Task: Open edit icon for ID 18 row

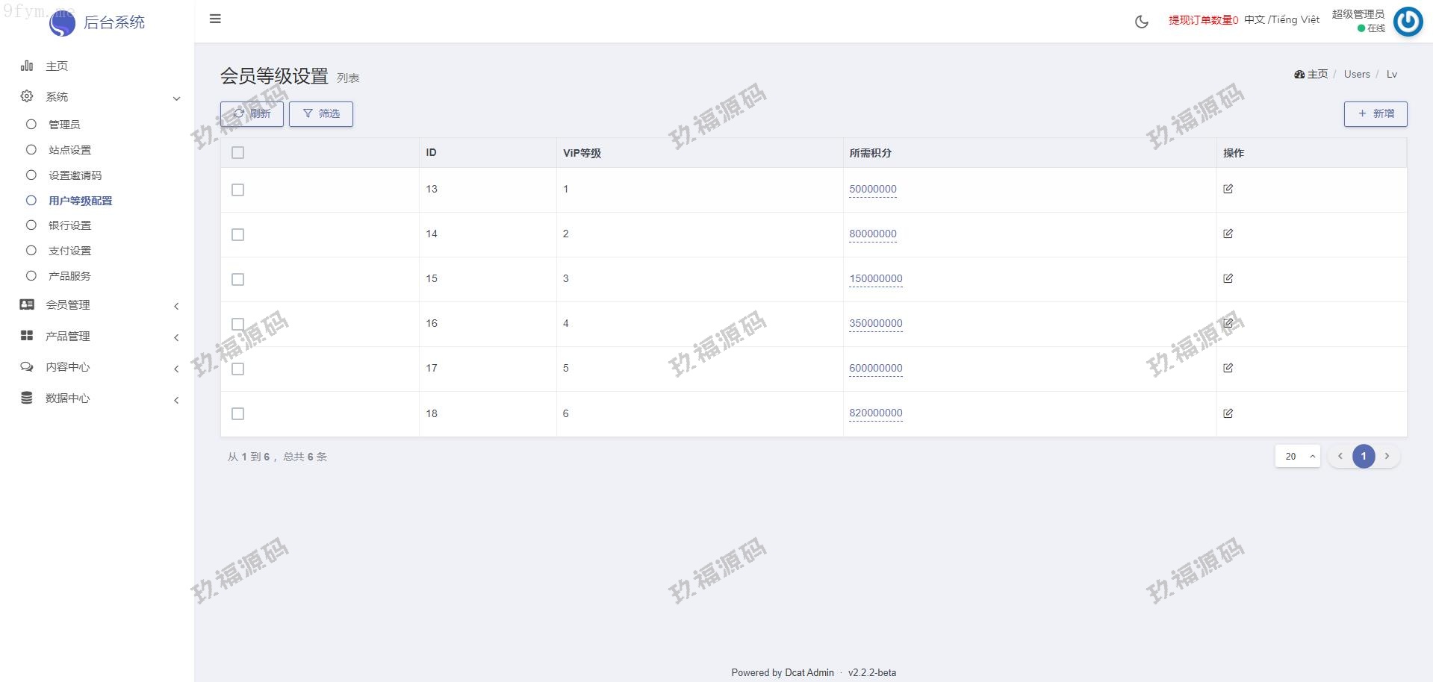Action: 1228,413
